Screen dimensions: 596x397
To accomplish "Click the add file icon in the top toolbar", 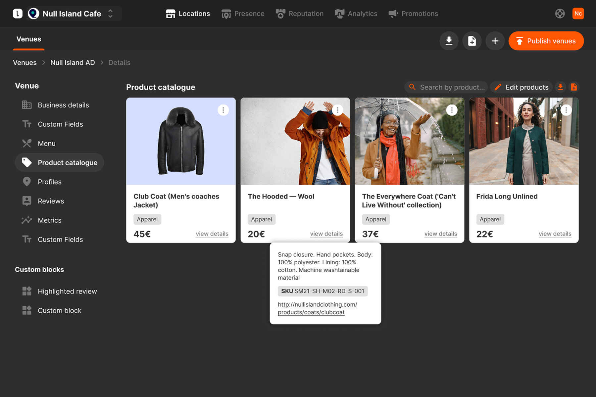I will [472, 41].
